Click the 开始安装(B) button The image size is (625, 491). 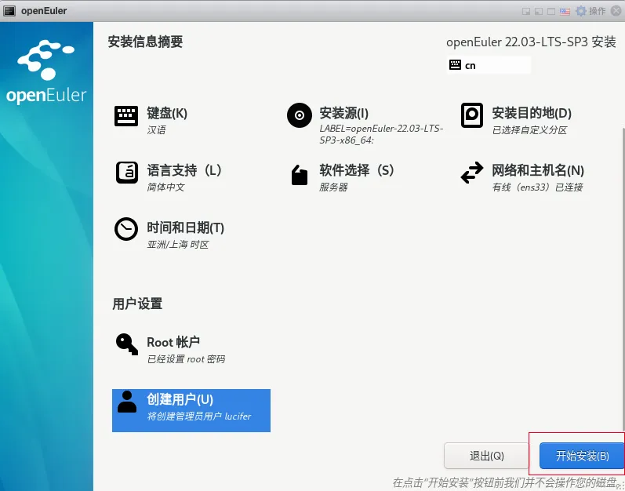click(582, 456)
